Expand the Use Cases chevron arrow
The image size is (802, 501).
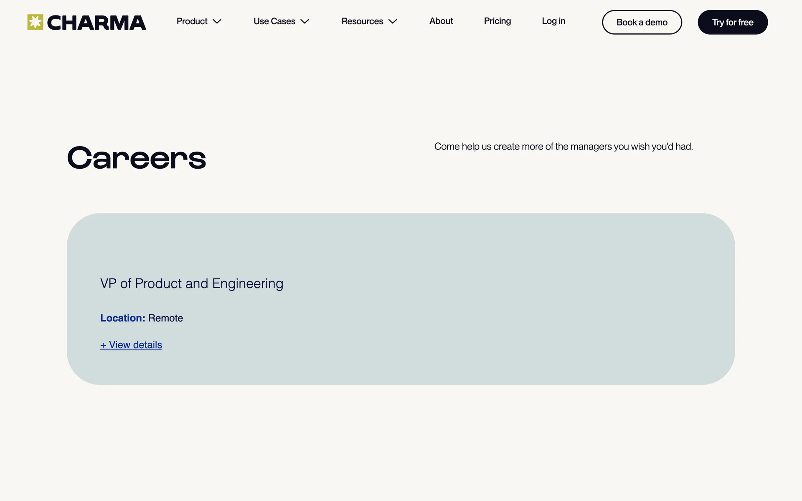coord(305,21)
